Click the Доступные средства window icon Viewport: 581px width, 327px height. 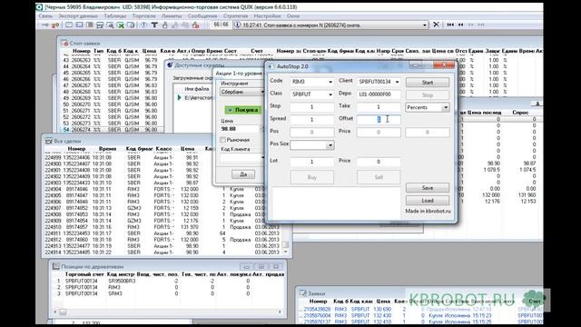170,64
